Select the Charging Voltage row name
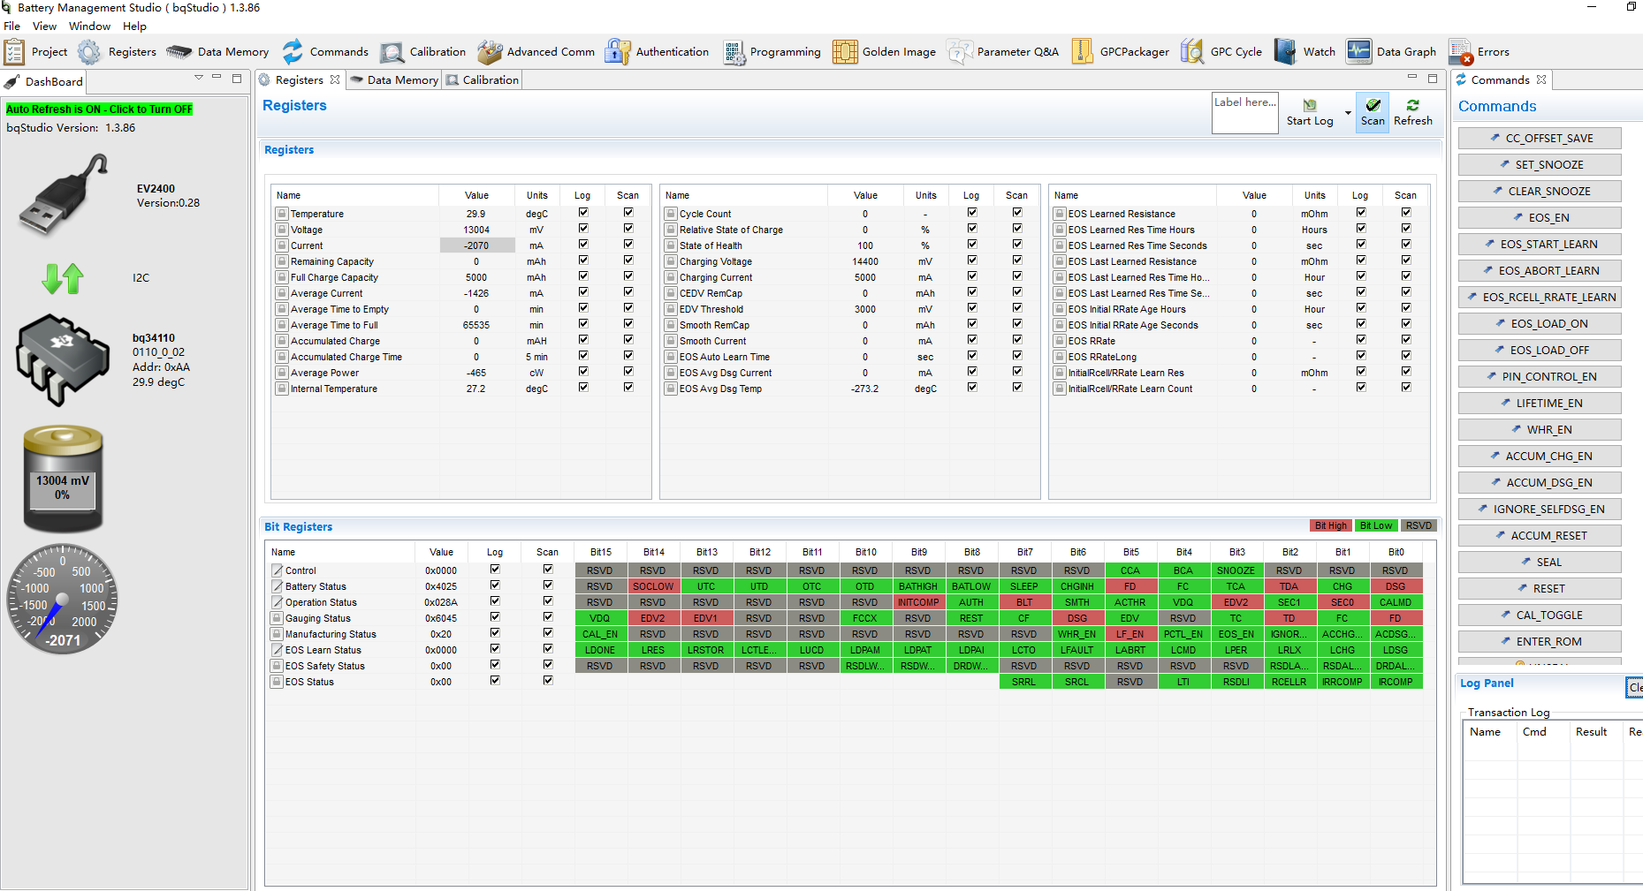Viewport: 1643px width, 891px height. pos(716,261)
